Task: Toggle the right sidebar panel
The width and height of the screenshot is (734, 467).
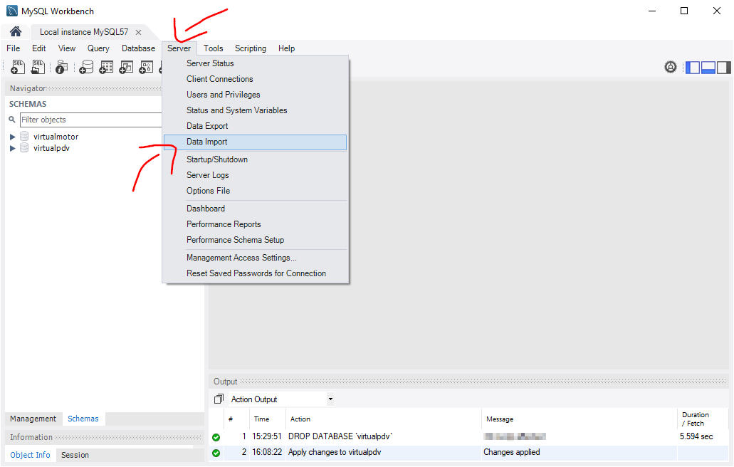Action: [x=724, y=68]
